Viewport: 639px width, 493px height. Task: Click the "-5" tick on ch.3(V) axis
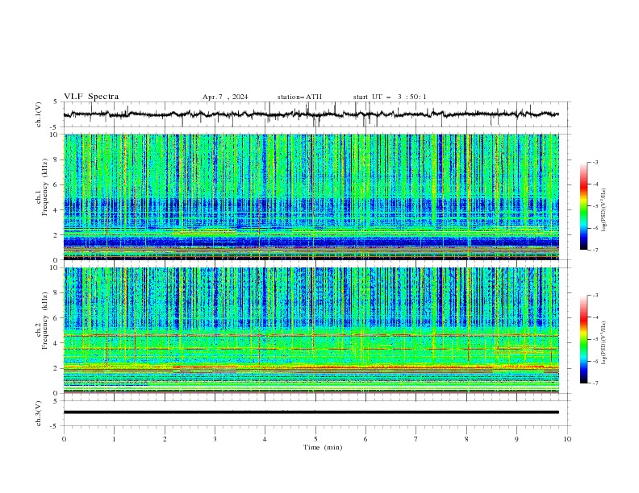[x=55, y=426]
